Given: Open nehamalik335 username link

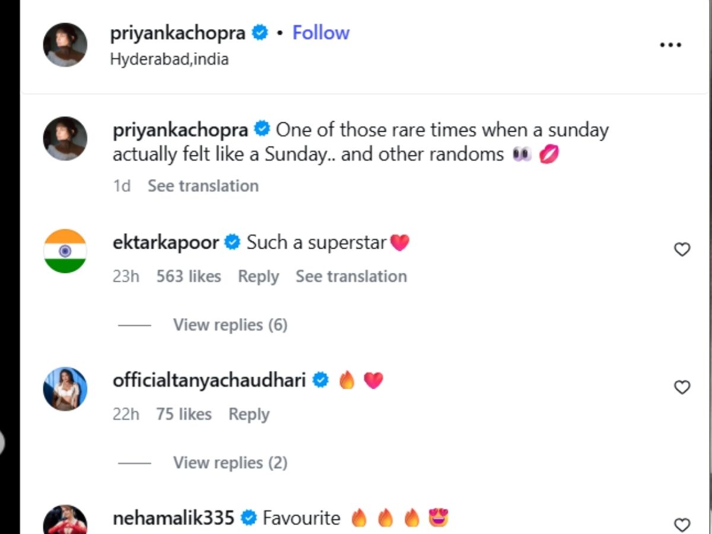Looking at the screenshot, I should point(173,518).
